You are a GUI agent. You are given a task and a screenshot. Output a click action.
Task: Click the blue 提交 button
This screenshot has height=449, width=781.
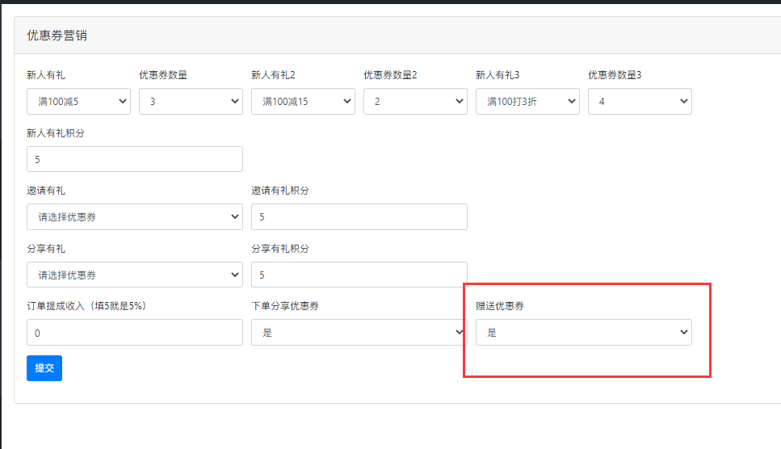point(44,368)
